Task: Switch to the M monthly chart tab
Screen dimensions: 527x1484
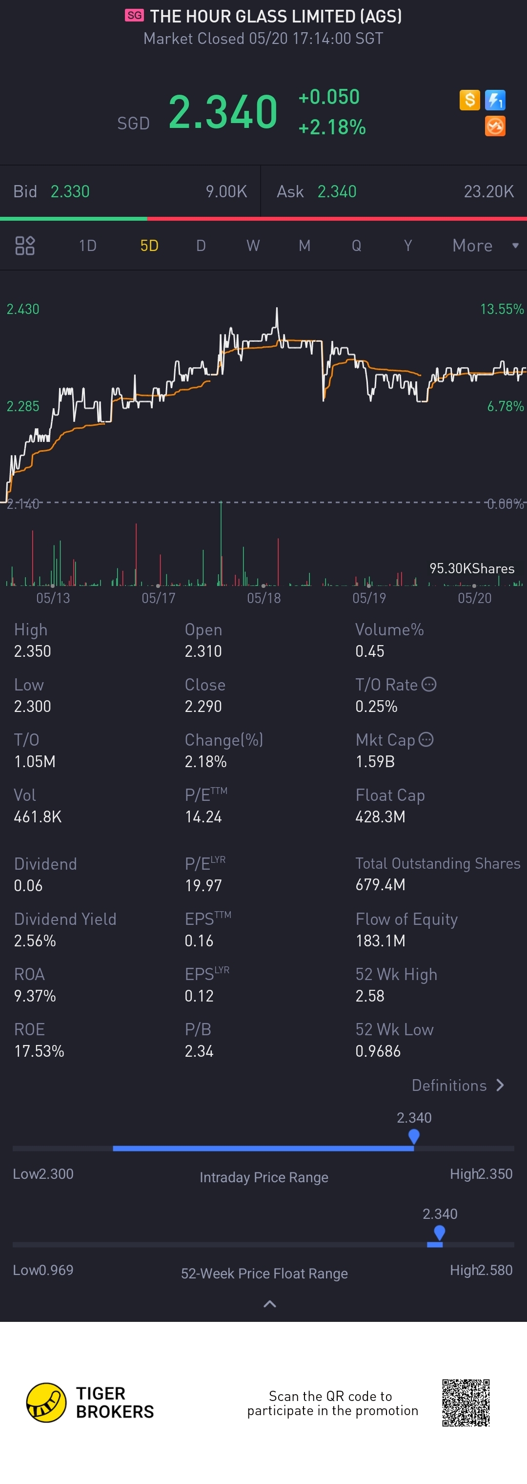Action: click(x=304, y=246)
